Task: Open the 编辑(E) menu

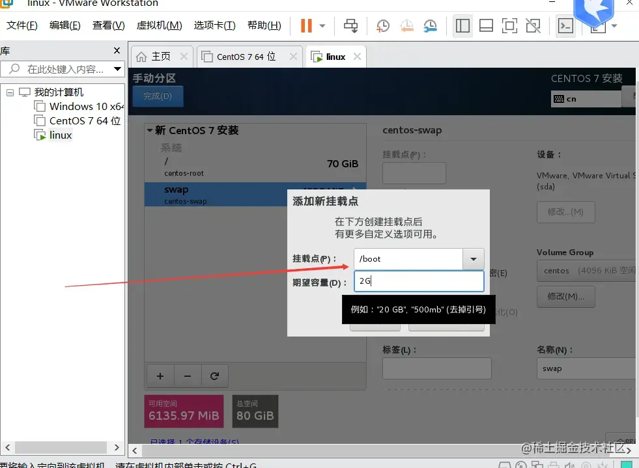Action: click(x=64, y=25)
